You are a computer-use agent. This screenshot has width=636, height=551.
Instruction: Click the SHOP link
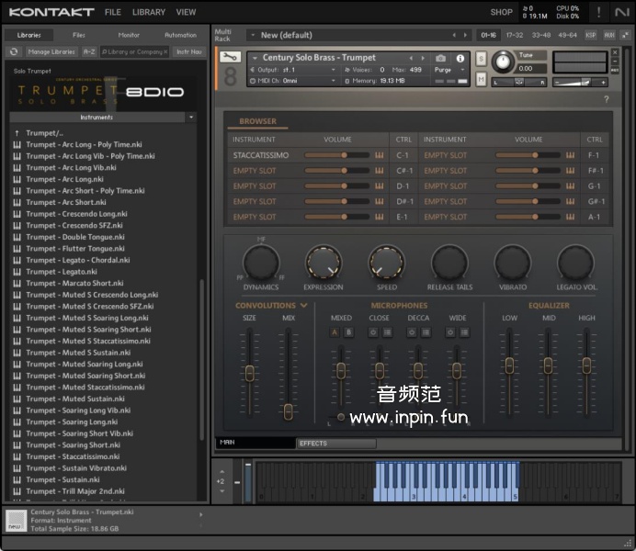coord(502,12)
